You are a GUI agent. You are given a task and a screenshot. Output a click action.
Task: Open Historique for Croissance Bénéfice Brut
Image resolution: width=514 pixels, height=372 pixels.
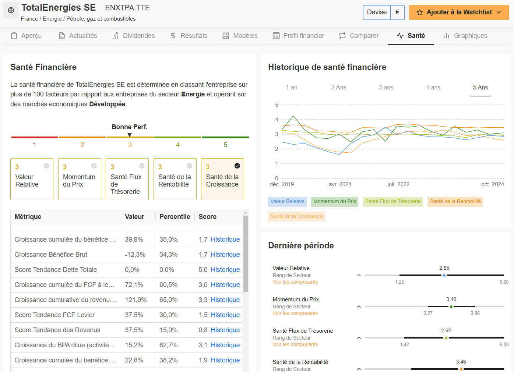225,255
